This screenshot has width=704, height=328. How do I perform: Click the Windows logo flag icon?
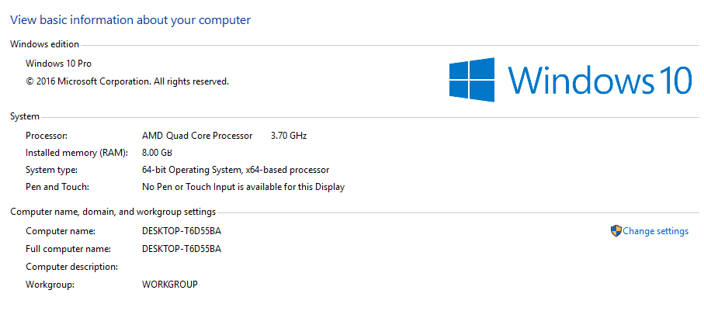tap(472, 80)
